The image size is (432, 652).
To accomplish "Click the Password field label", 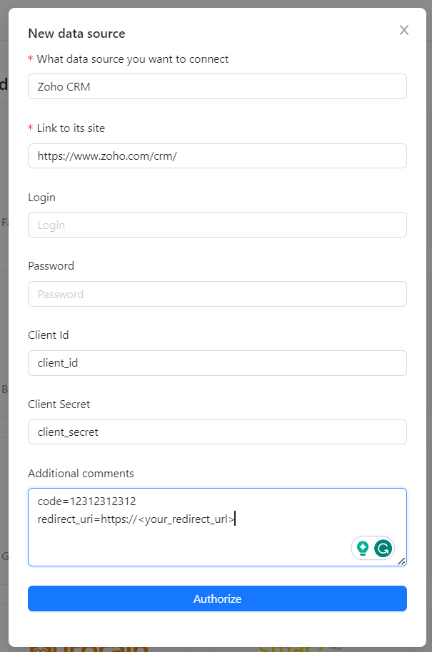I will 51,265.
